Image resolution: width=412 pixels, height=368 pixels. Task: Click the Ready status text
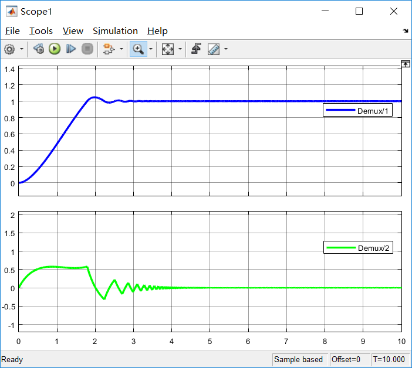point(12,359)
